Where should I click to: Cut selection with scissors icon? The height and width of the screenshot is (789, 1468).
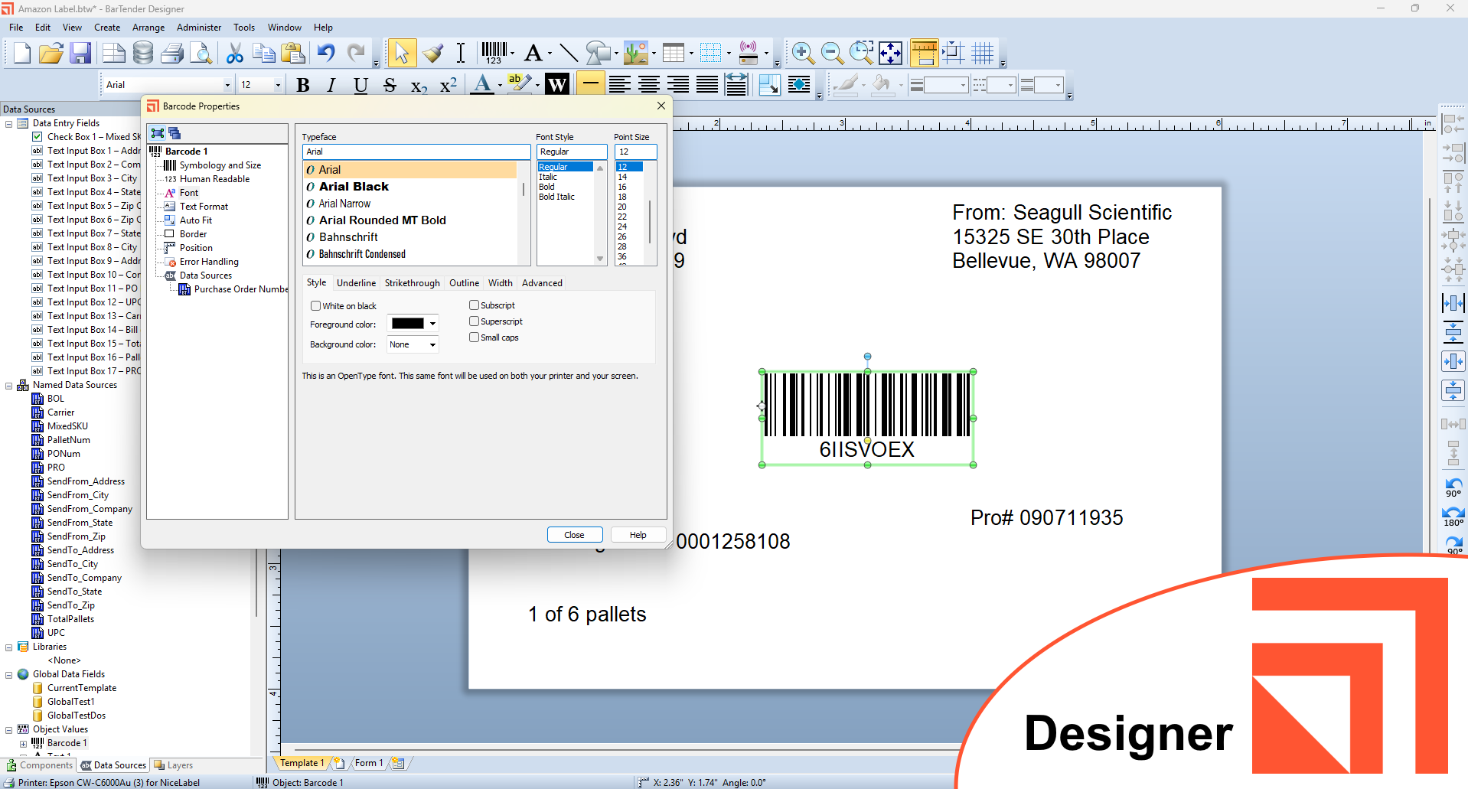click(234, 53)
